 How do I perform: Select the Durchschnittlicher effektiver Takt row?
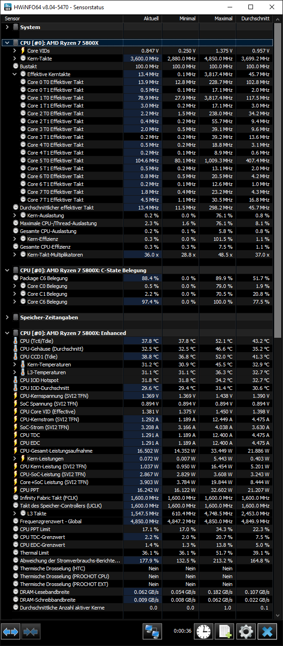[137, 208]
